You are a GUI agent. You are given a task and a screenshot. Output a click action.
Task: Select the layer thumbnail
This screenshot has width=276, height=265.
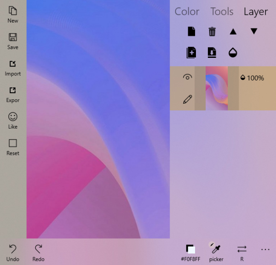(217, 88)
